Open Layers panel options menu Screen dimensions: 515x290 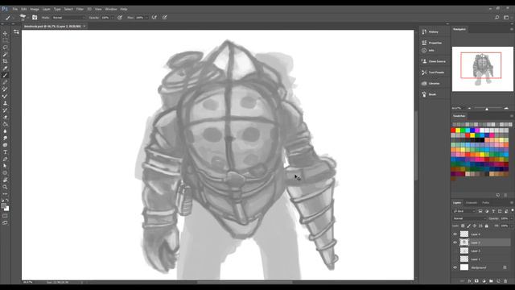[x=512, y=202]
